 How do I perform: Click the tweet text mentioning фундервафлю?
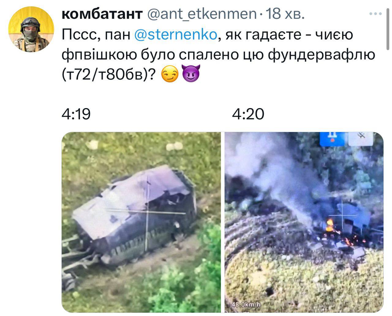click(218, 54)
